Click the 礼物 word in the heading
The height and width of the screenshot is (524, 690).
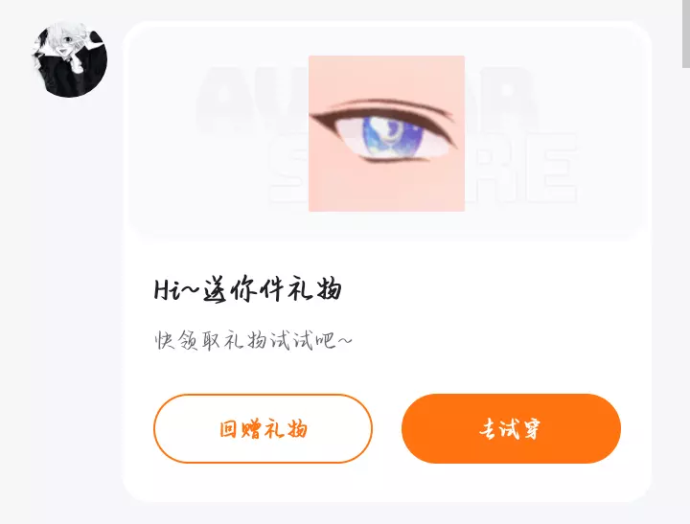(314, 289)
